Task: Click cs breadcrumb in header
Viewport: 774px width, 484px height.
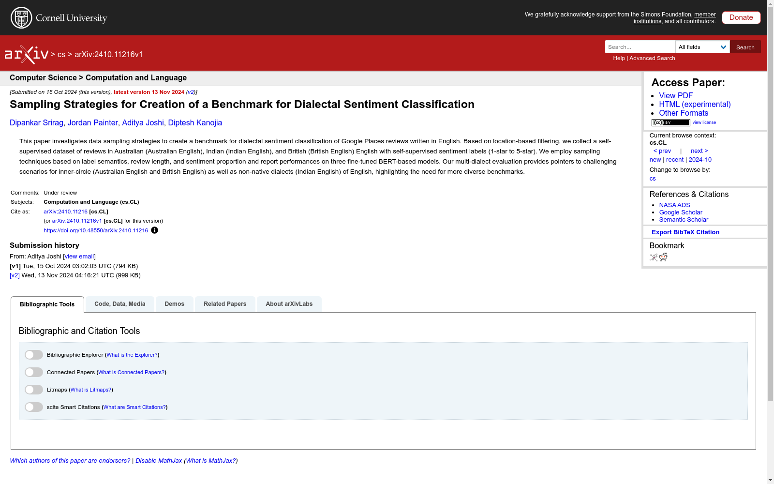Action: tap(61, 55)
